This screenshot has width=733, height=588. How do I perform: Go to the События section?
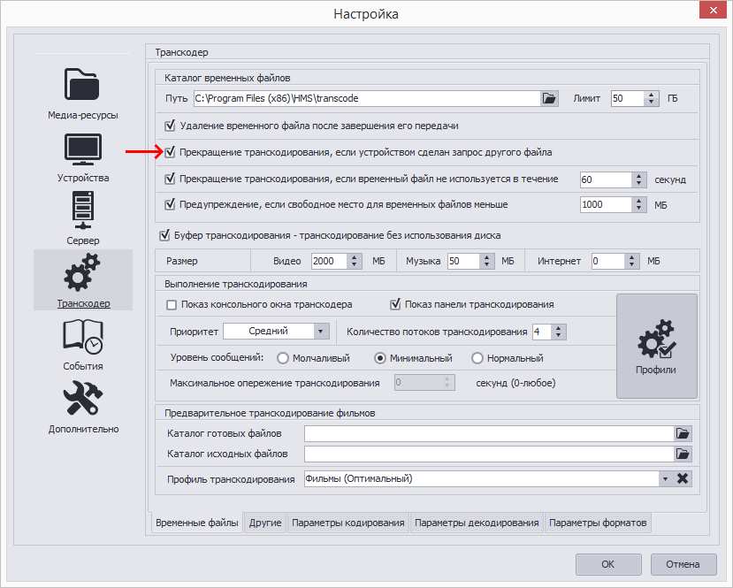click(83, 344)
